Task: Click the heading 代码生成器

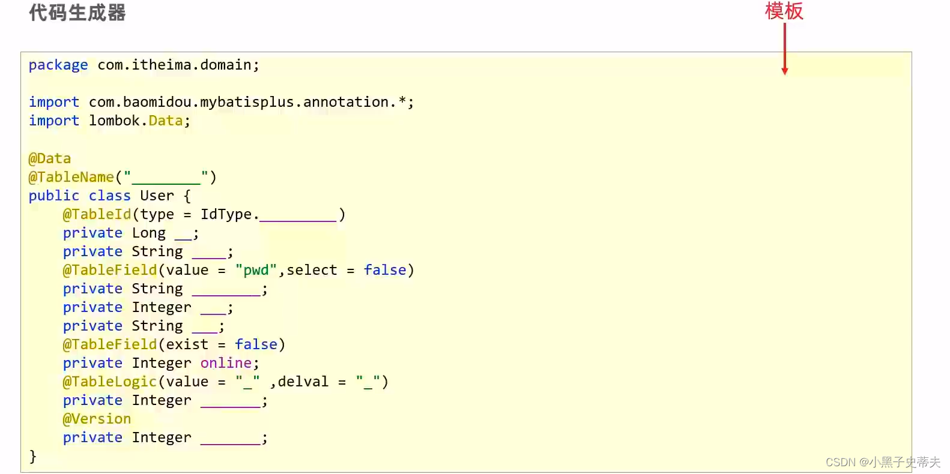Action: click(x=77, y=13)
